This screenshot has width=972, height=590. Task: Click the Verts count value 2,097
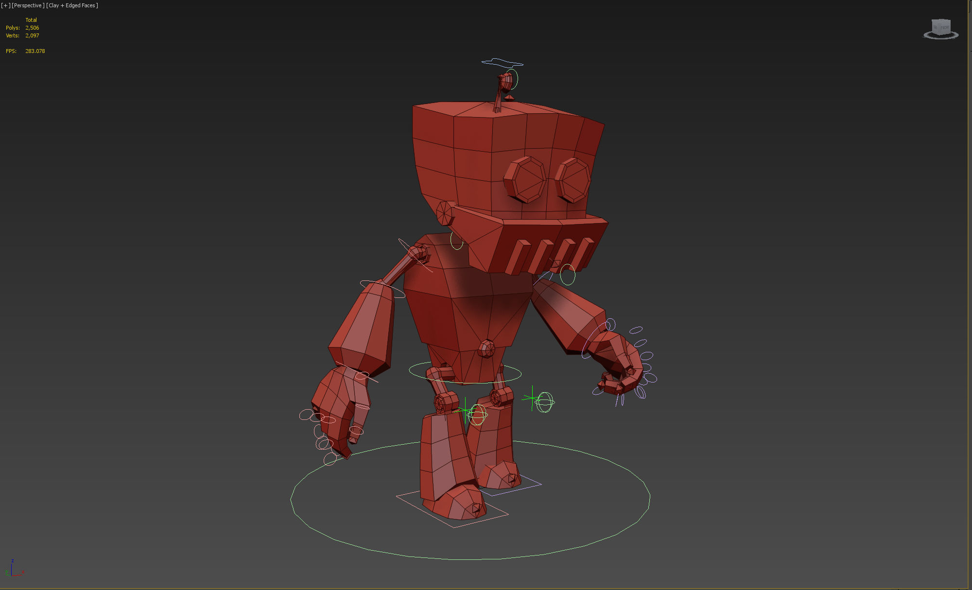32,35
